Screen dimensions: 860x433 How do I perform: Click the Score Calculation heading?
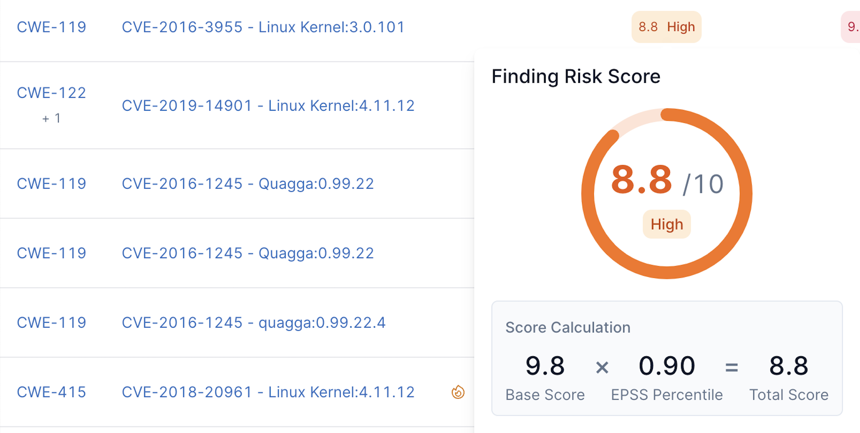click(x=568, y=328)
